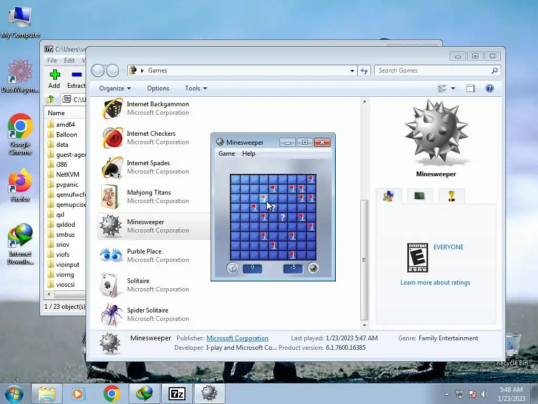Open My Computer desktop icon
The height and width of the screenshot is (404, 538).
[20, 21]
